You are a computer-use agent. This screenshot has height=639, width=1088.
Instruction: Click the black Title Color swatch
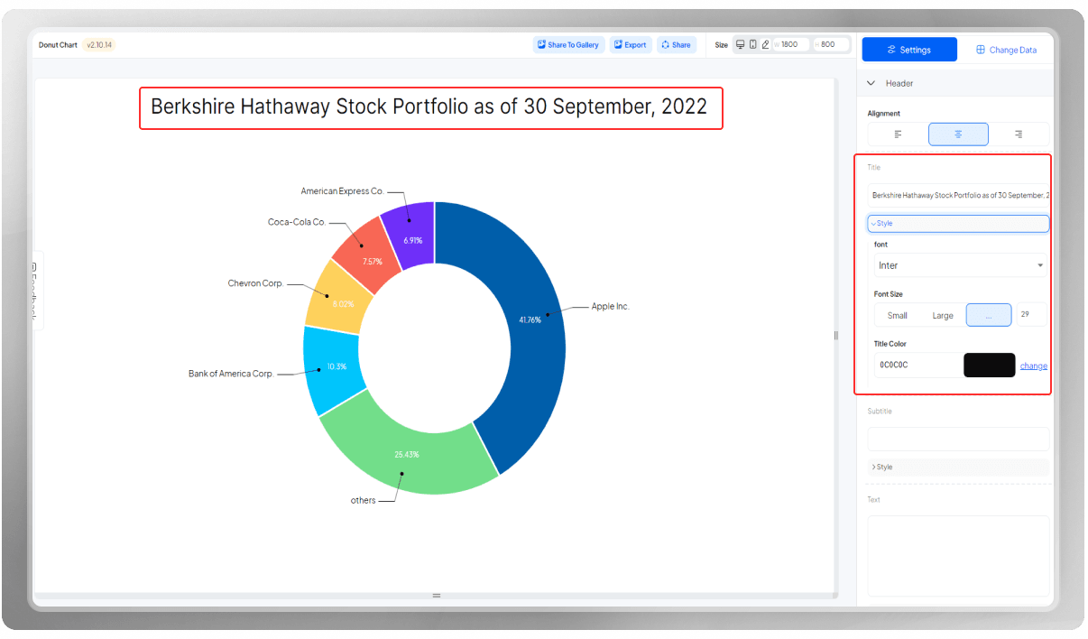point(989,365)
